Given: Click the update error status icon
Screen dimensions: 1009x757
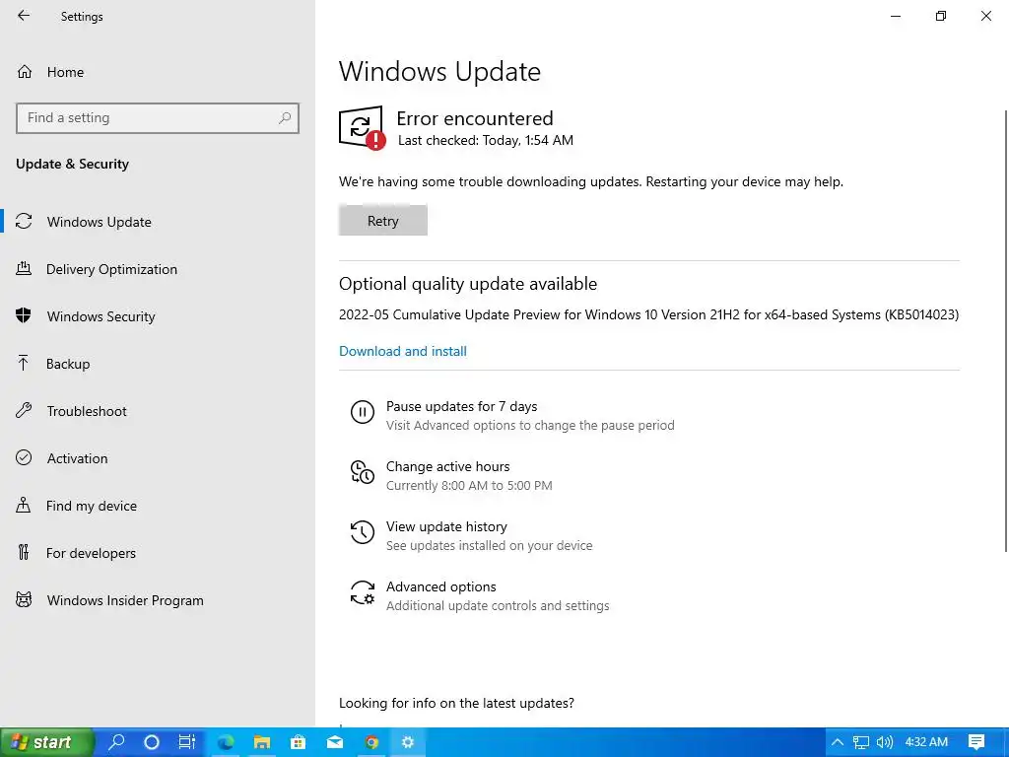Looking at the screenshot, I should click(x=362, y=127).
